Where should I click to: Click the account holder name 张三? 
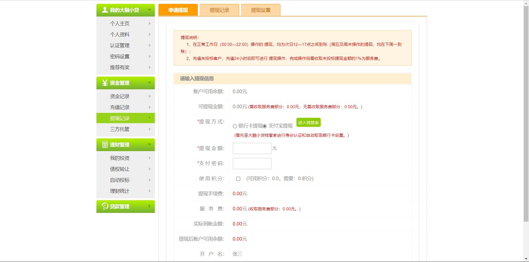tap(237, 254)
